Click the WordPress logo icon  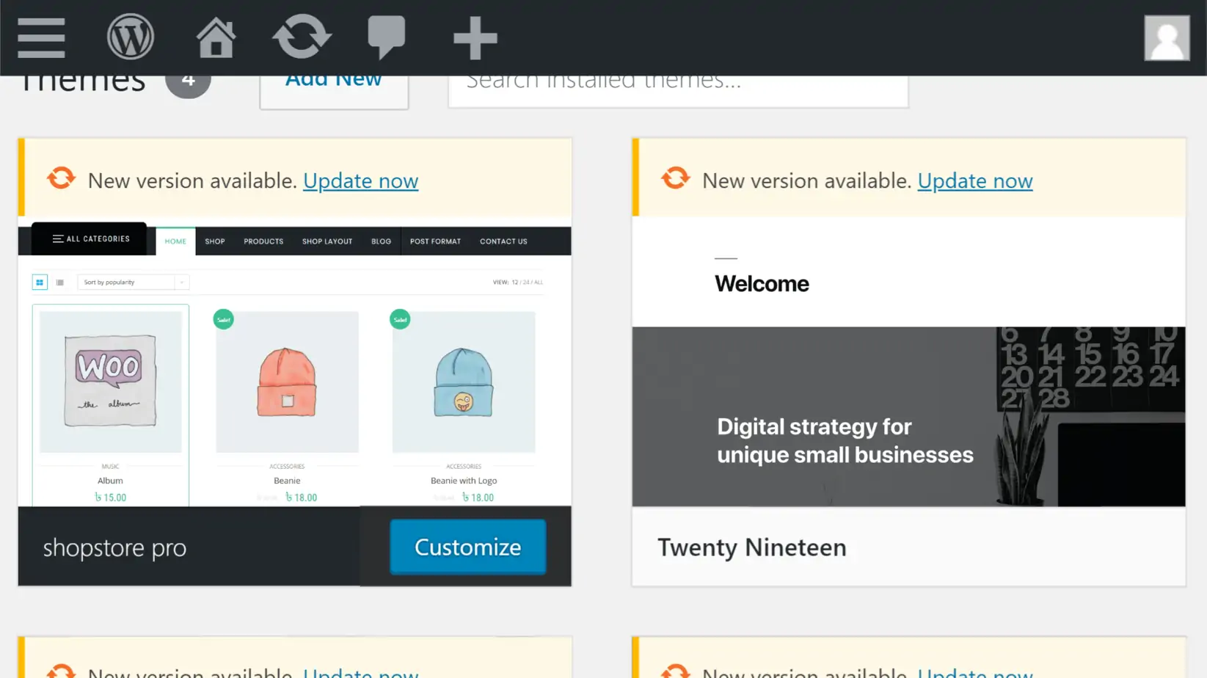coord(131,37)
